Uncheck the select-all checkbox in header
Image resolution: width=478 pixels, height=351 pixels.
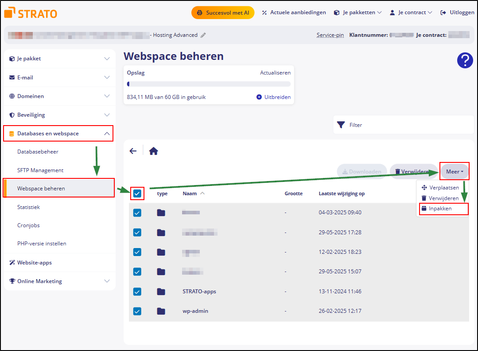[137, 193]
